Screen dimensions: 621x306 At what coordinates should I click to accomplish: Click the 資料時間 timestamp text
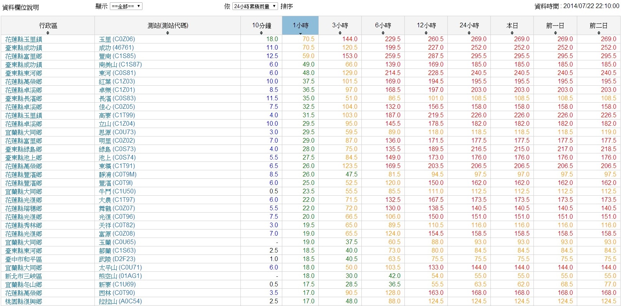coord(576,6)
